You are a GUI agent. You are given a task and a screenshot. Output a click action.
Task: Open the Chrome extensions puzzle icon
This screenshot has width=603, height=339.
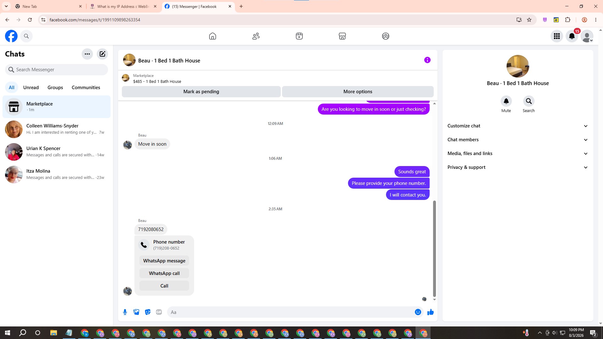pos(568,20)
